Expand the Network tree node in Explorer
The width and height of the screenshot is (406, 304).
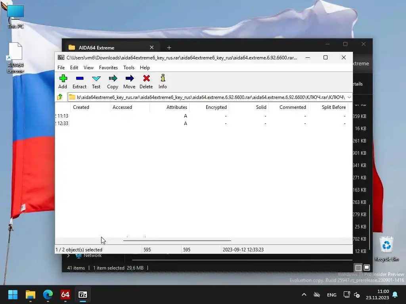point(68,255)
